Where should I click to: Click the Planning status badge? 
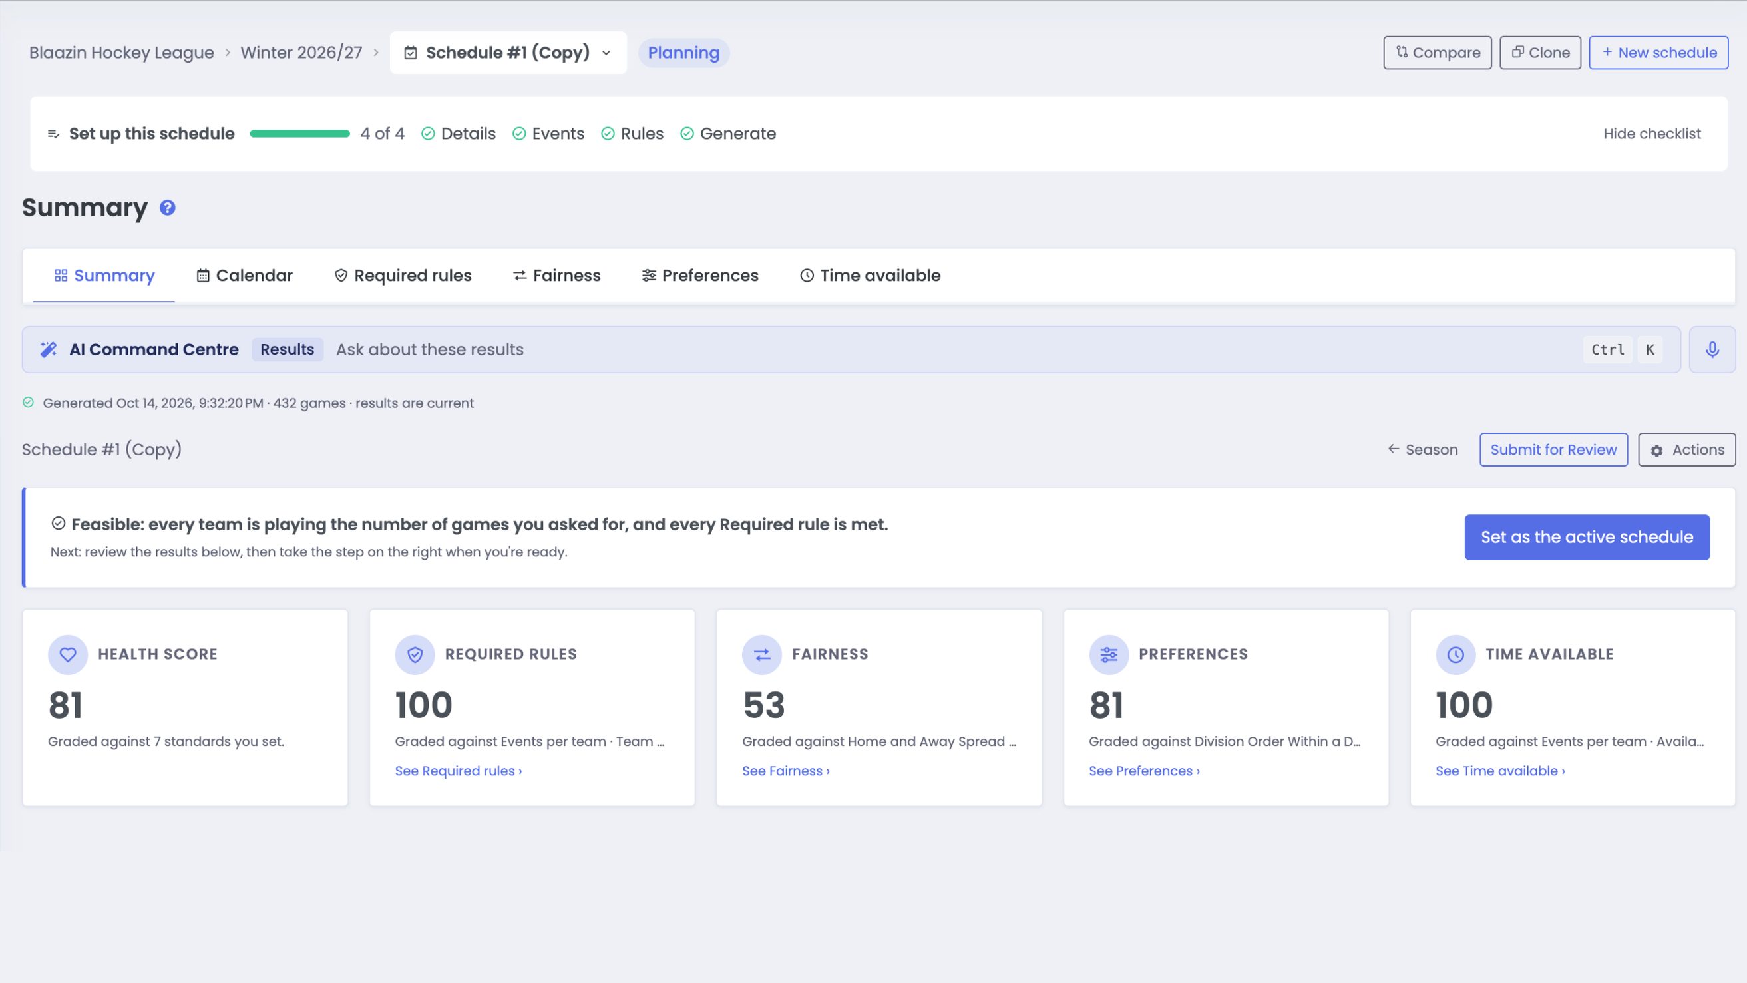(x=683, y=52)
